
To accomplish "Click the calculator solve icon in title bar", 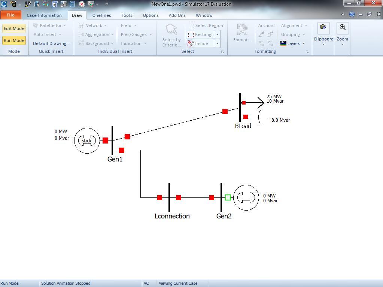I will click(x=73, y=4).
